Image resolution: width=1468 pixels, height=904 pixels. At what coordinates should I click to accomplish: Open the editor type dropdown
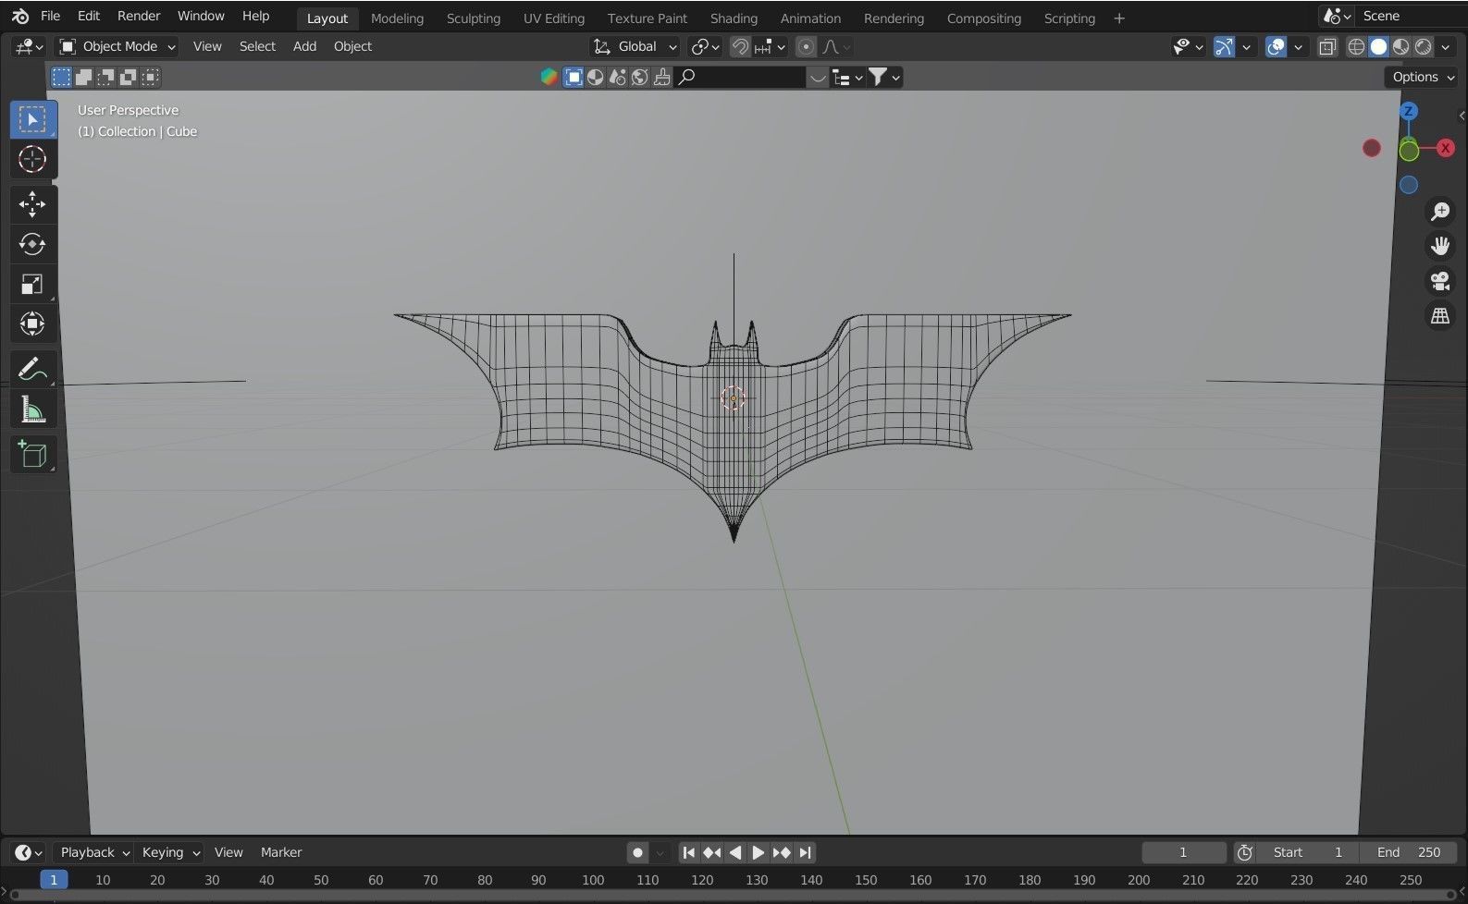(x=30, y=46)
